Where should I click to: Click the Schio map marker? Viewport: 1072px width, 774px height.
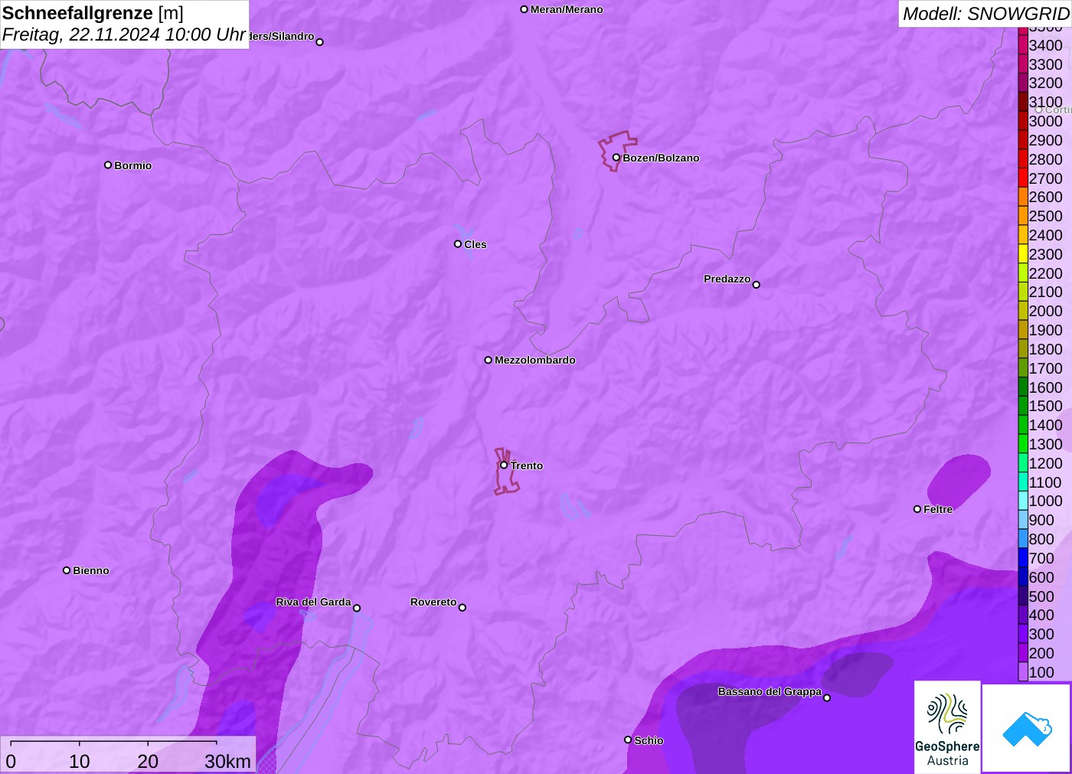(628, 740)
